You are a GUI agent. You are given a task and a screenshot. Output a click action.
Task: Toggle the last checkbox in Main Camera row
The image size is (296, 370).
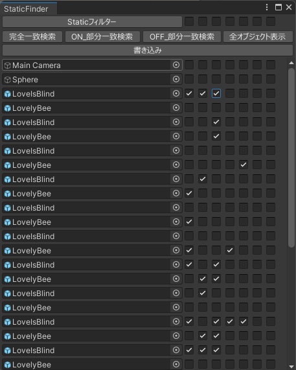tap(271, 65)
